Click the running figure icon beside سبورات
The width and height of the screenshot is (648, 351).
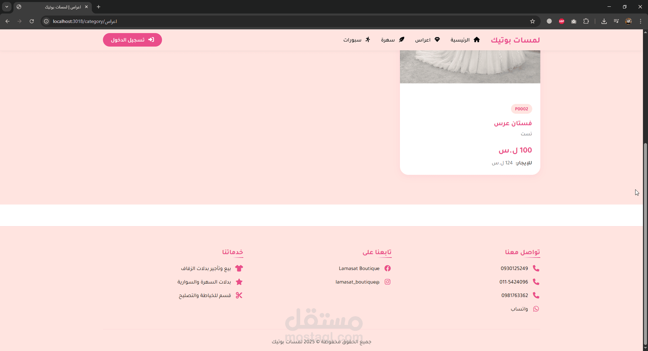point(368,39)
